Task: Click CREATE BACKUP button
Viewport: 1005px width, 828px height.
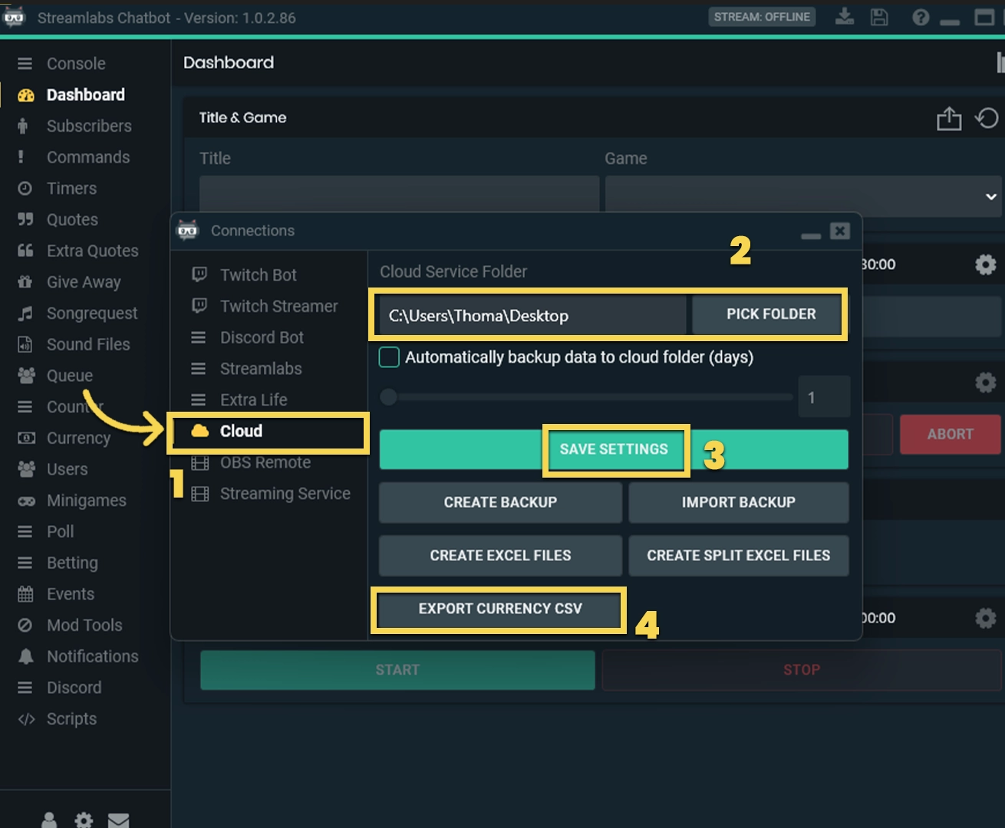Action: (500, 502)
